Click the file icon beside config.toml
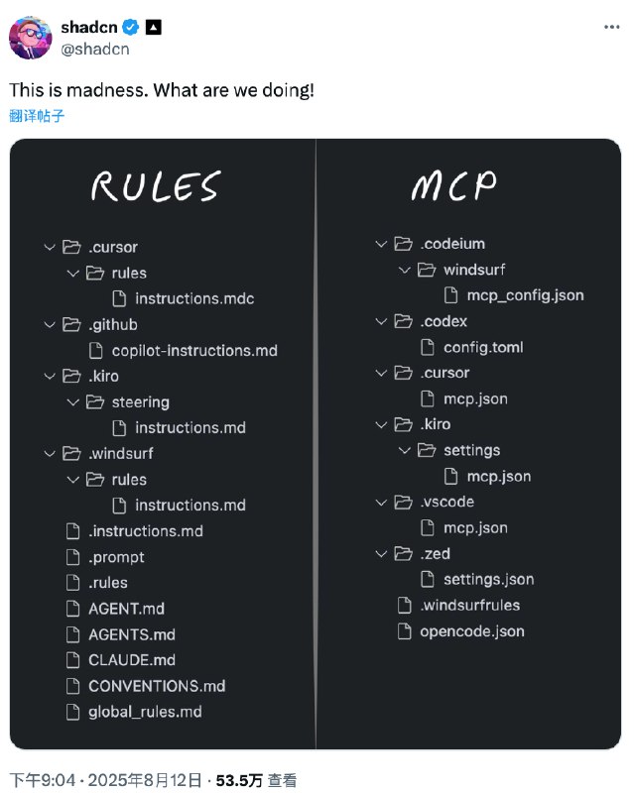Screen dimensions: 634x793 428,348
